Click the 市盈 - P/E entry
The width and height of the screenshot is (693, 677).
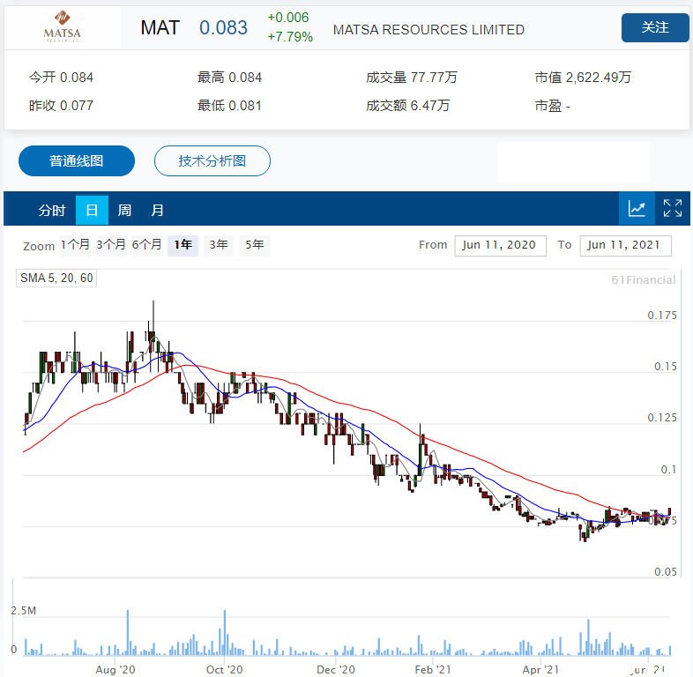tap(553, 106)
